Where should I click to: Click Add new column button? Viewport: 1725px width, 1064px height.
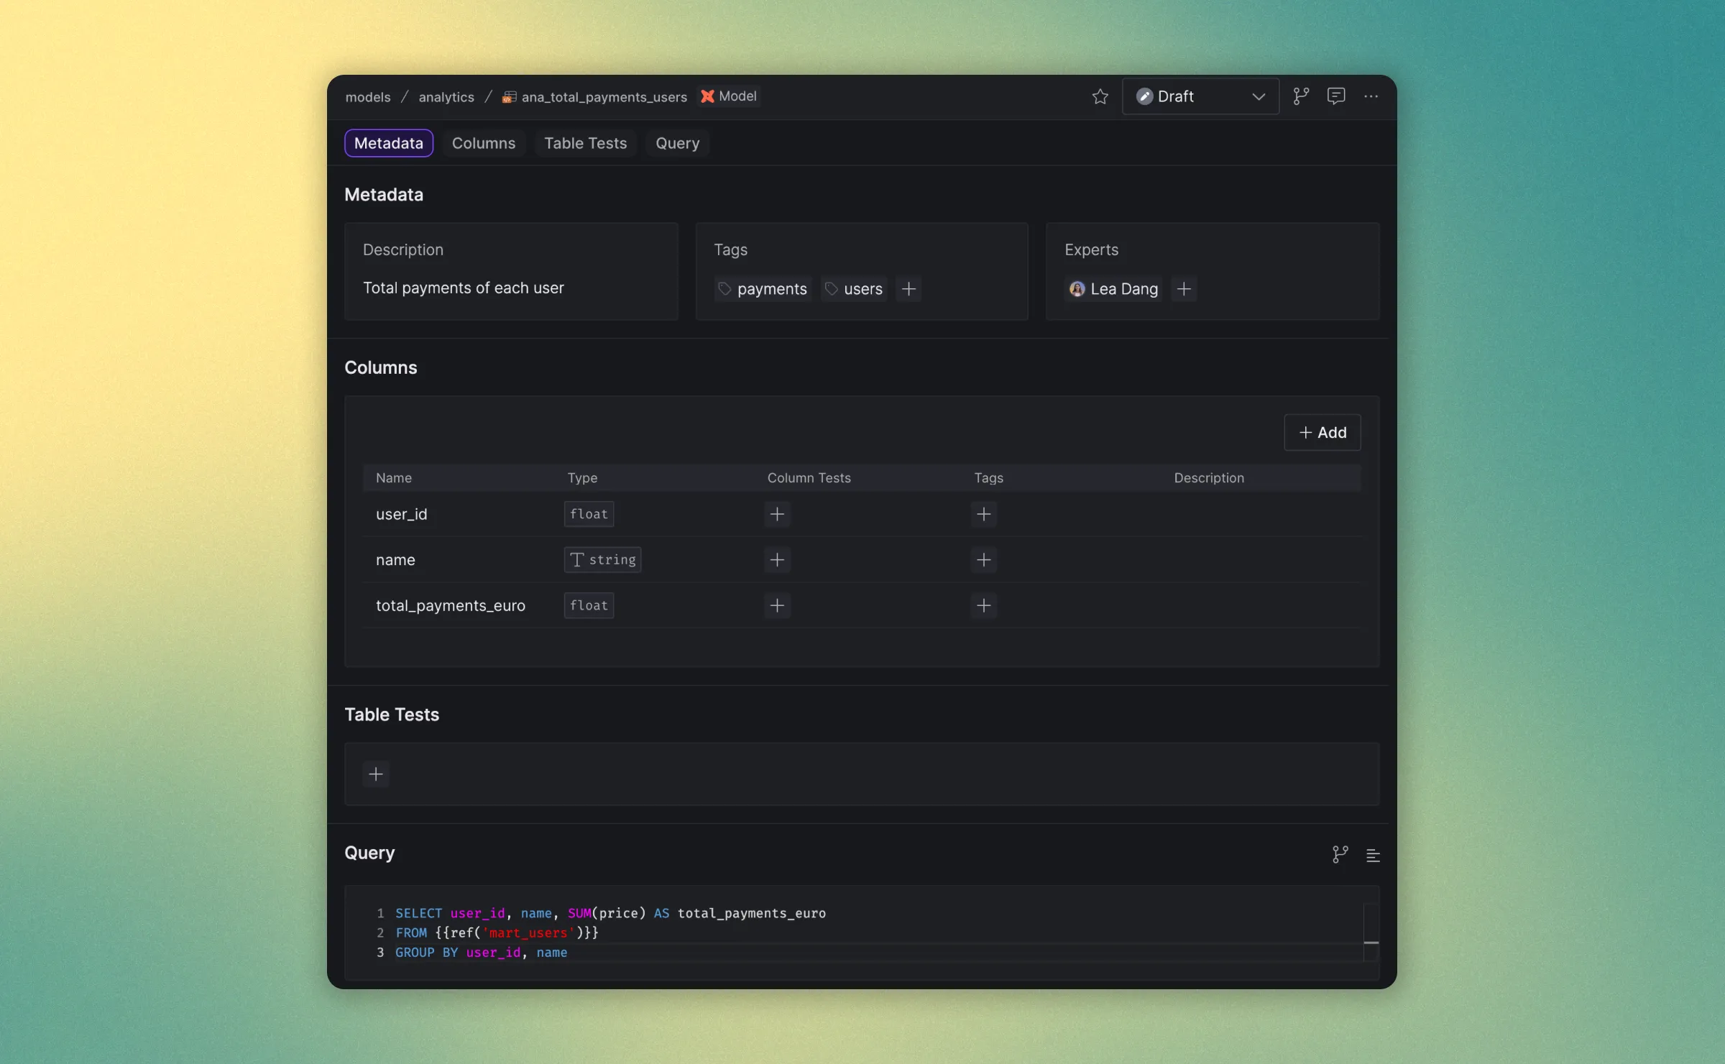(1322, 431)
